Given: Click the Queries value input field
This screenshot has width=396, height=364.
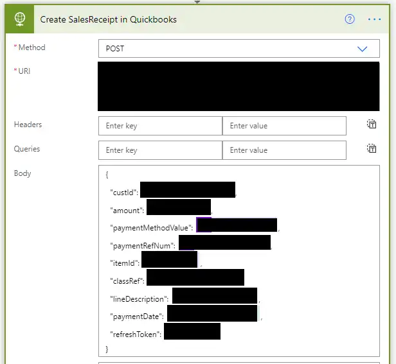Looking at the screenshot, I should pos(284,150).
